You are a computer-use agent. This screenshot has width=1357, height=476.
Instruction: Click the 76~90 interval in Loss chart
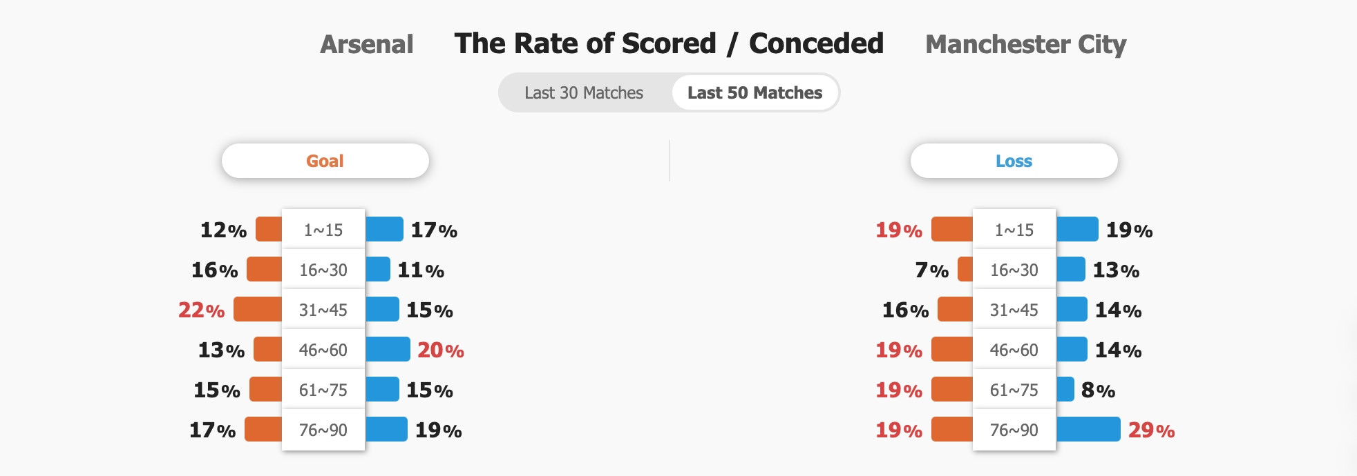[x=1014, y=430]
